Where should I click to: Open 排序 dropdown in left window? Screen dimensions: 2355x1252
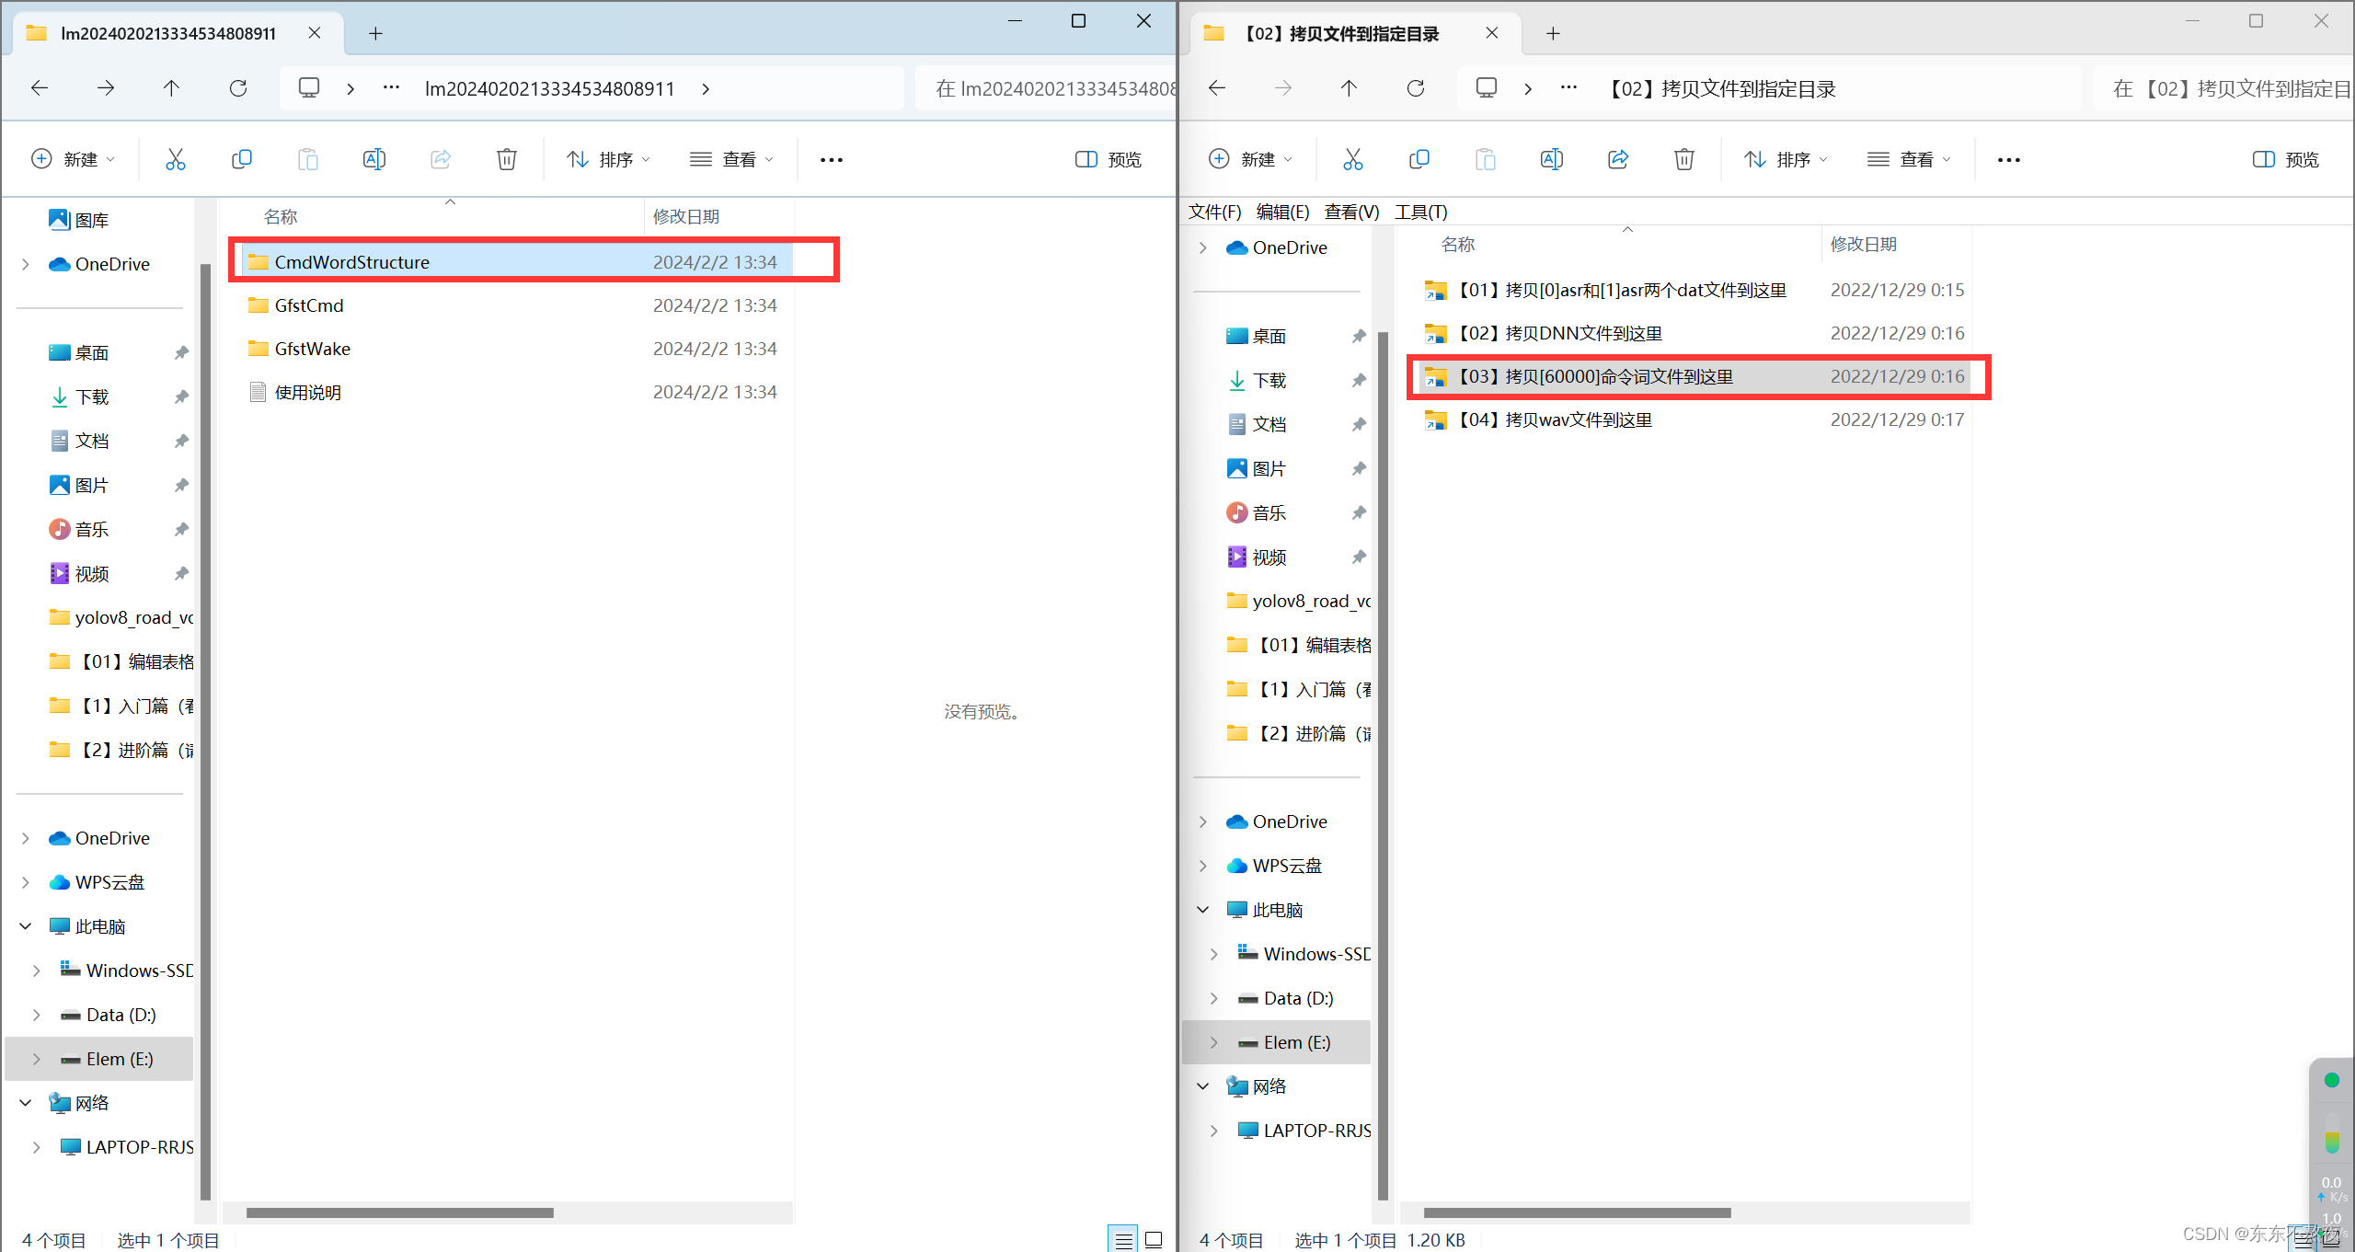coord(608,160)
